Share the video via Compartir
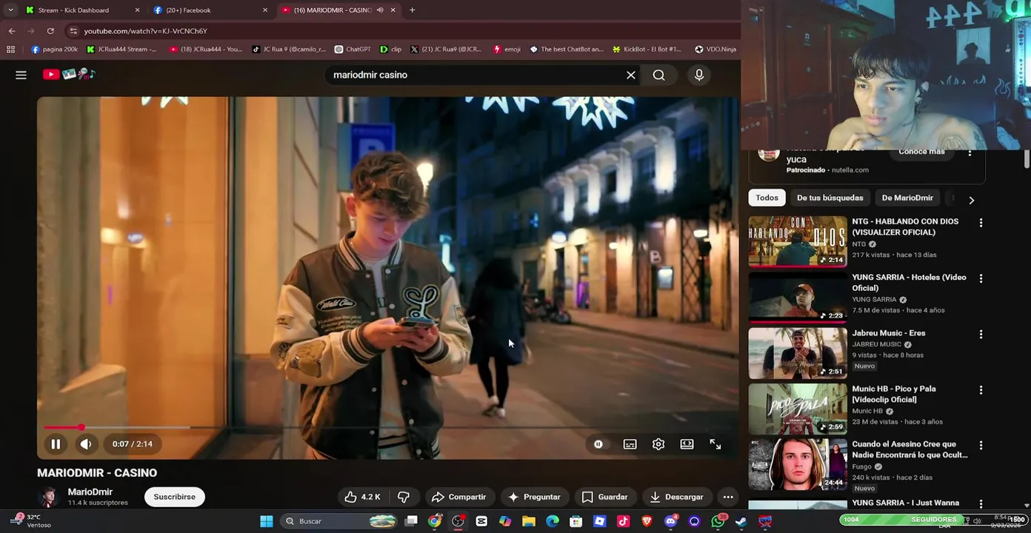The width and height of the screenshot is (1031, 533). pyautogui.click(x=459, y=497)
